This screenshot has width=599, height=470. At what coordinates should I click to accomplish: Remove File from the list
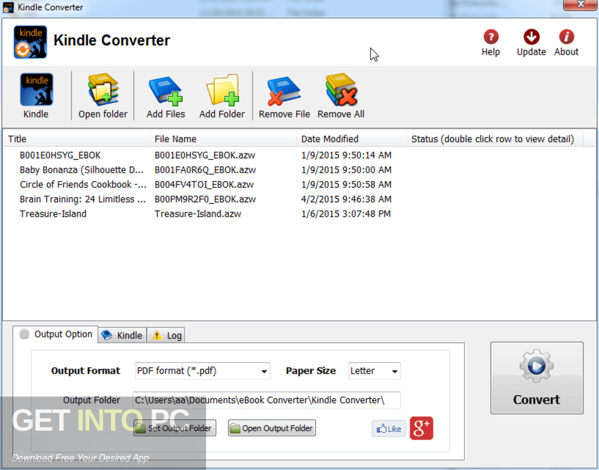tap(284, 96)
